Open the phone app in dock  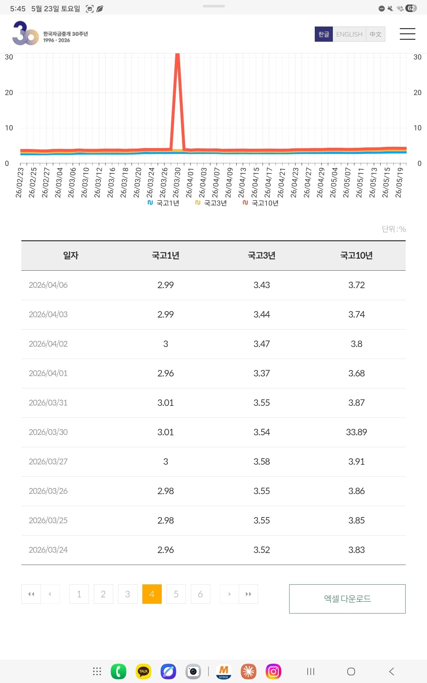pyautogui.click(x=118, y=671)
